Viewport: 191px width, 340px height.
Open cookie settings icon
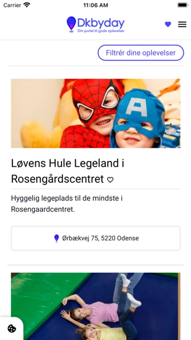pyautogui.click(x=12, y=329)
